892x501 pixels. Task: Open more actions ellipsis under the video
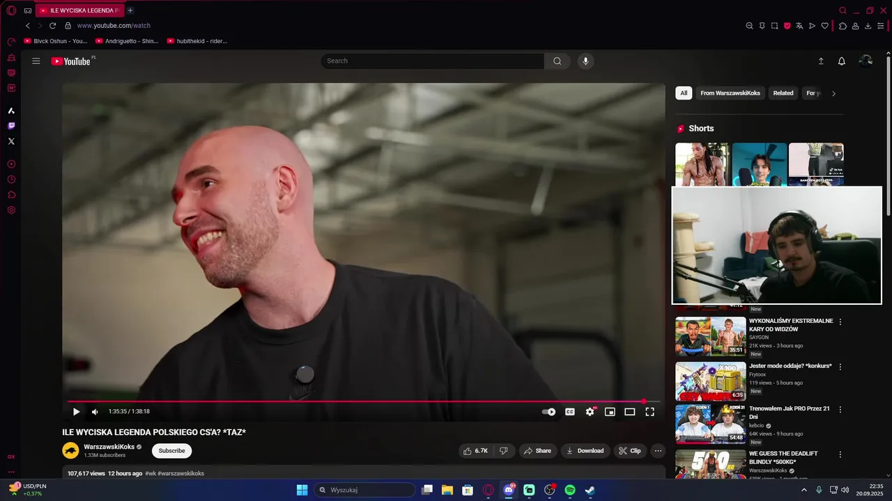658,451
